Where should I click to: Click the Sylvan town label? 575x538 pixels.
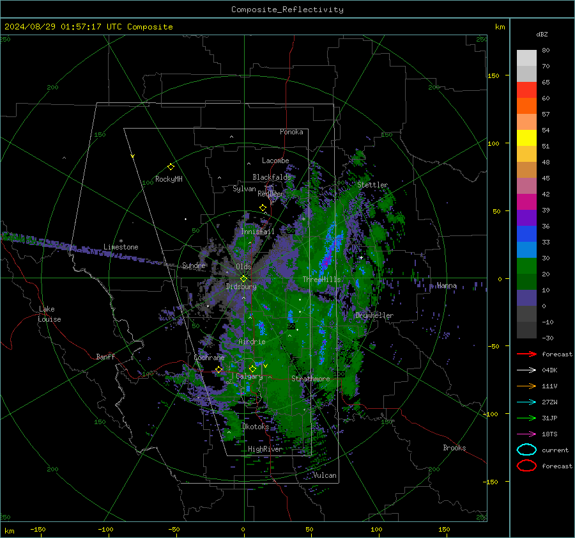[x=244, y=189]
